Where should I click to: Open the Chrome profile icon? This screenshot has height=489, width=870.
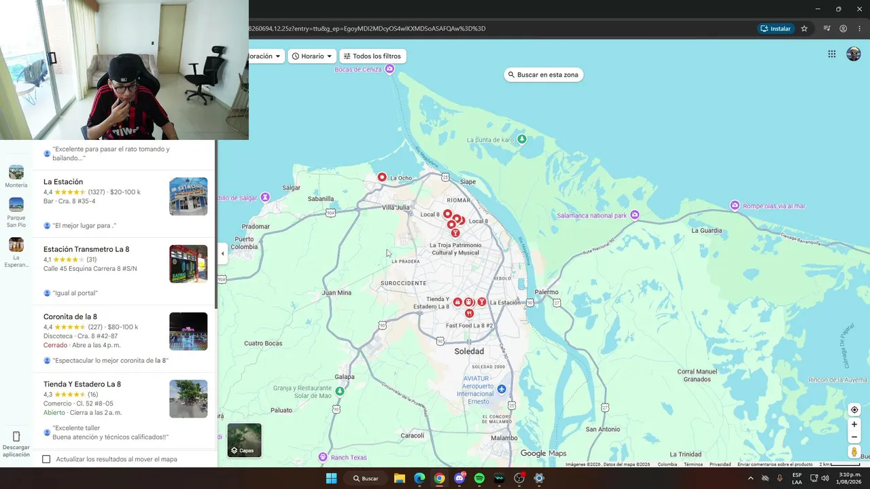[x=843, y=29]
